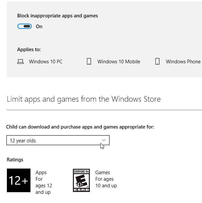
Task: Select the Windows 10 PC label
Action: (46, 62)
